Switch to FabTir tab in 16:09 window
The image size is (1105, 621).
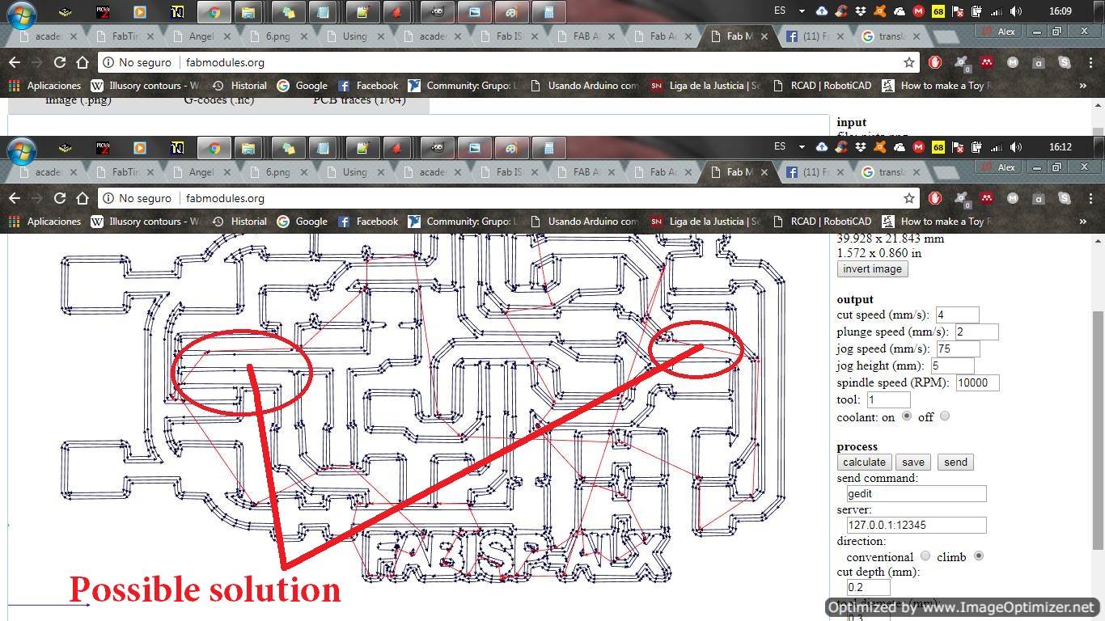coord(125,36)
